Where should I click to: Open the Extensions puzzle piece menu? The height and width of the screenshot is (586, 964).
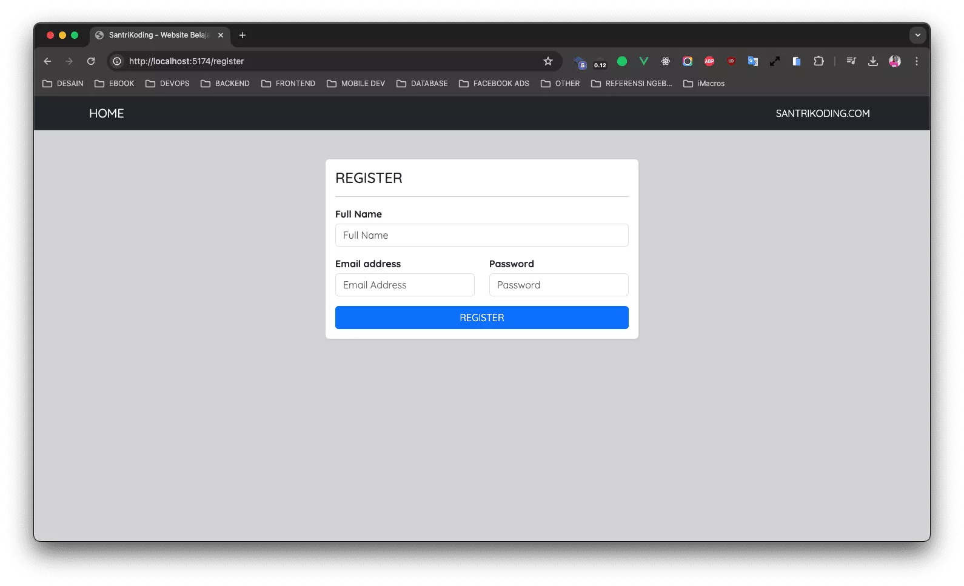click(x=818, y=61)
